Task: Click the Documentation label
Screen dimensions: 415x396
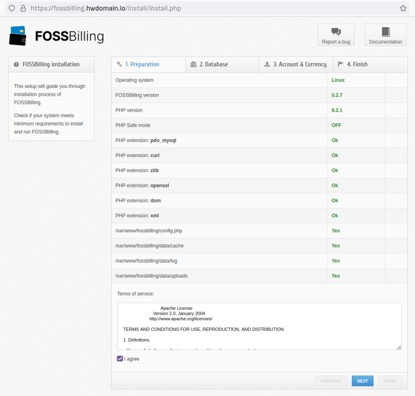Action: 386,42
